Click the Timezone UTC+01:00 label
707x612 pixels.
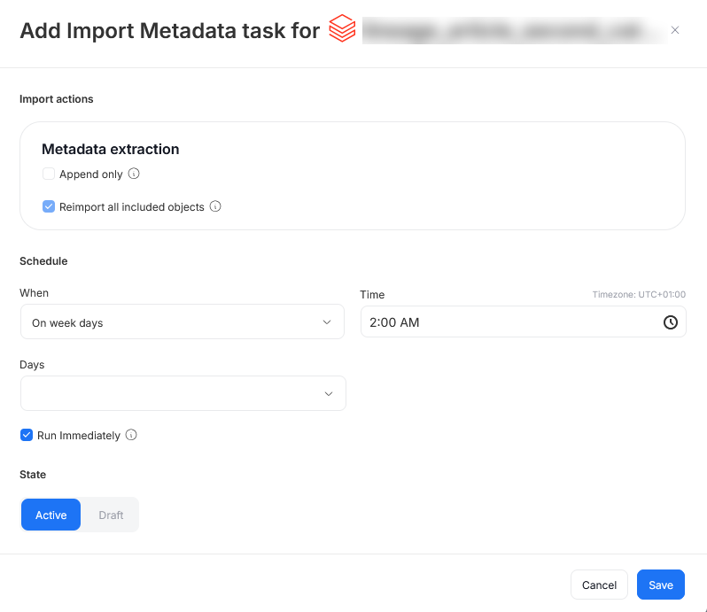pos(638,295)
